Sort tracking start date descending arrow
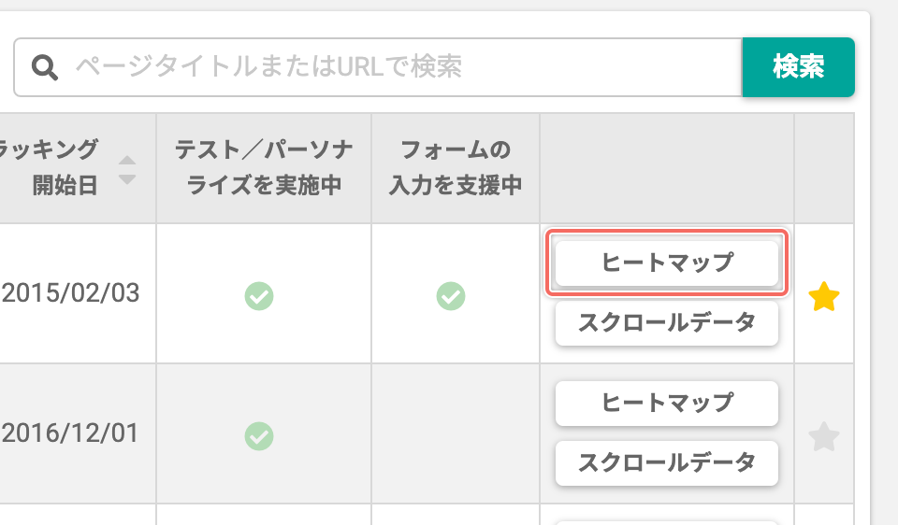The image size is (898, 525). [x=127, y=179]
